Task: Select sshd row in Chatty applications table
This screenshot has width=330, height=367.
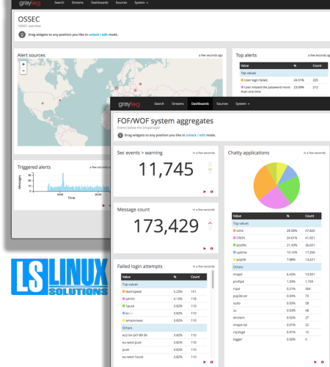Action: (276, 230)
